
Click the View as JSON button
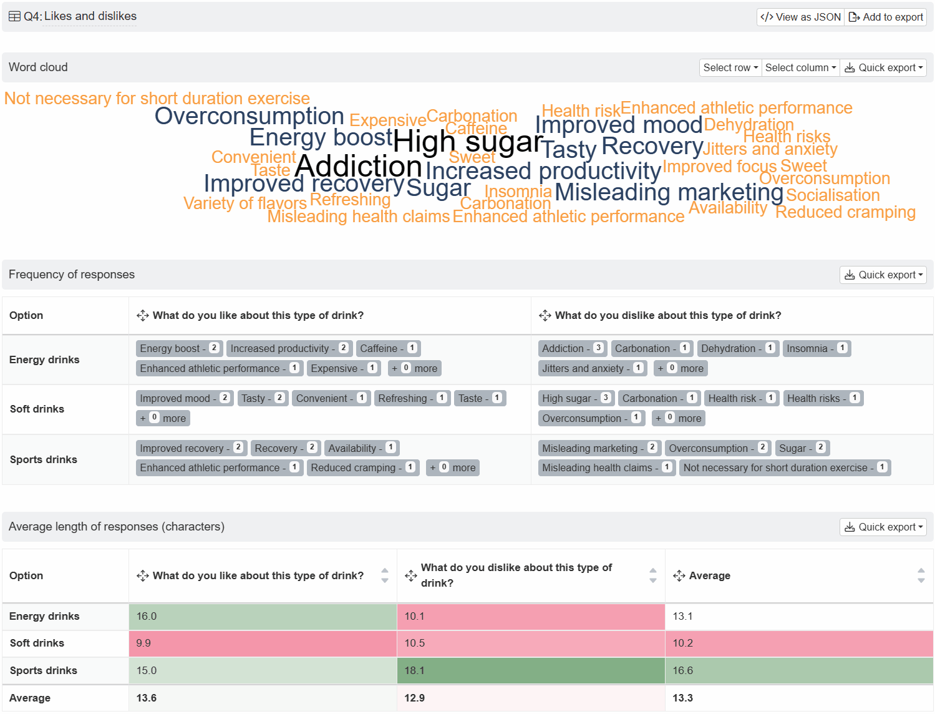point(800,17)
